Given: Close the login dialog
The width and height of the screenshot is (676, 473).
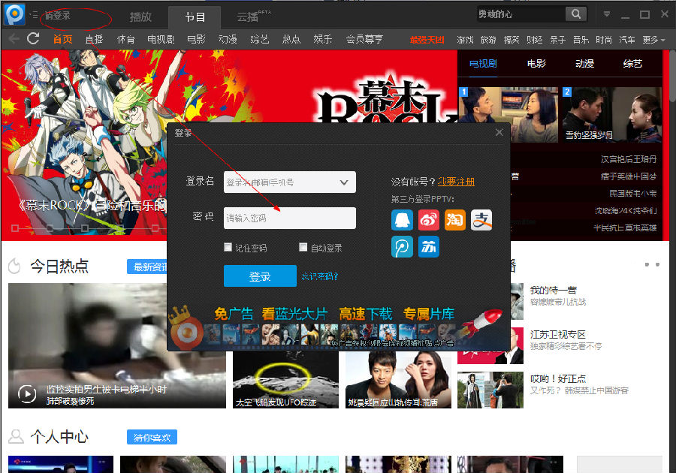Looking at the screenshot, I should pos(499,133).
